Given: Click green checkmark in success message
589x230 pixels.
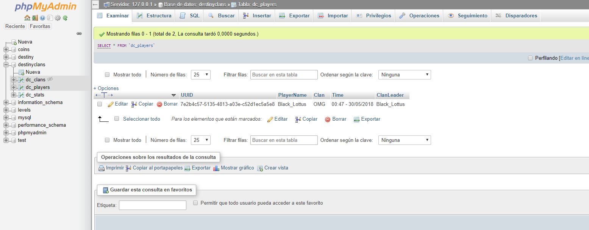Looking at the screenshot, I should click(x=102, y=34).
